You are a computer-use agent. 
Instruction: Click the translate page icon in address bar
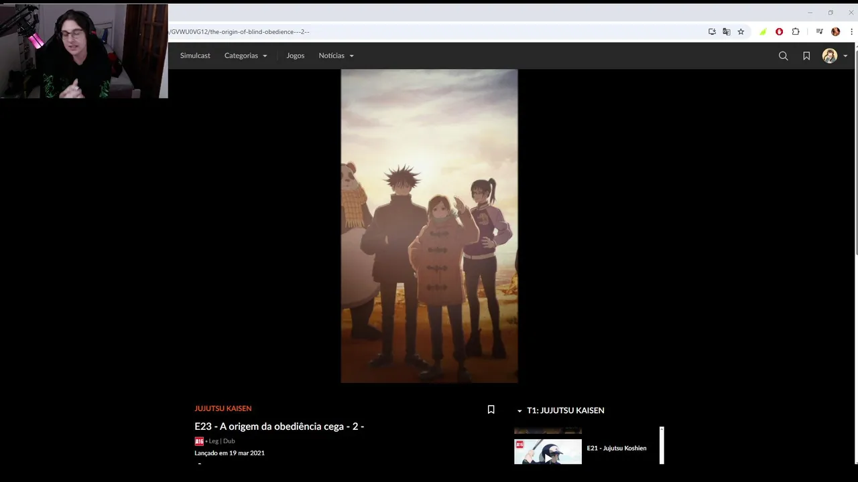click(x=727, y=31)
